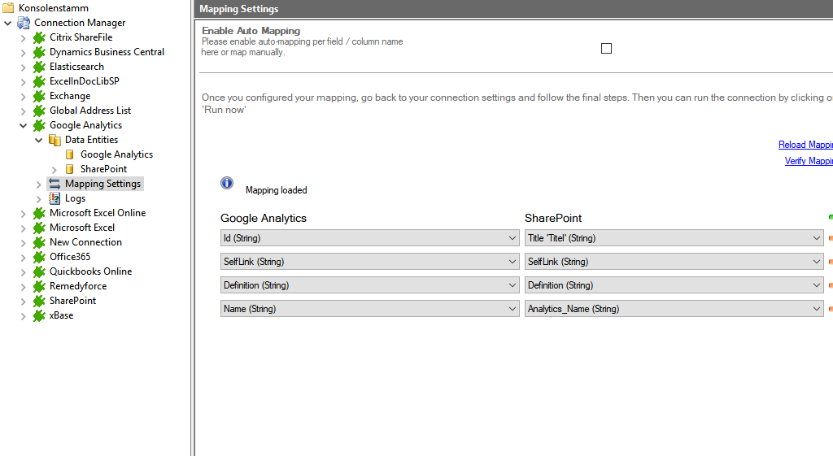Image resolution: width=833 pixels, height=456 pixels.
Task: Click the Data Entities folder icon
Action: click(55, 140)
